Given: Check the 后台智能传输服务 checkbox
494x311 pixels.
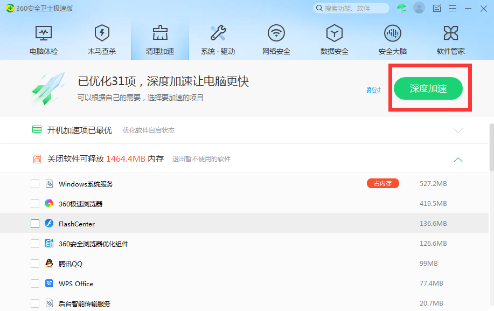Looking at the screenshot, I should pos(35,303).
